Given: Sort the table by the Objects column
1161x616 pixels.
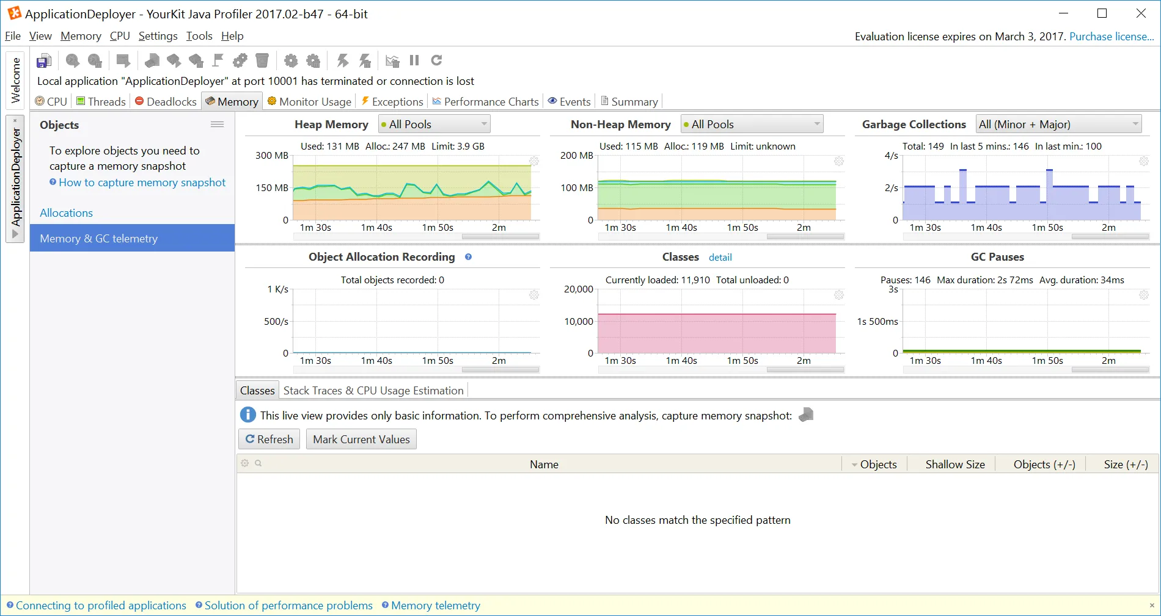Looking at the screenshot, I should 874,464.
